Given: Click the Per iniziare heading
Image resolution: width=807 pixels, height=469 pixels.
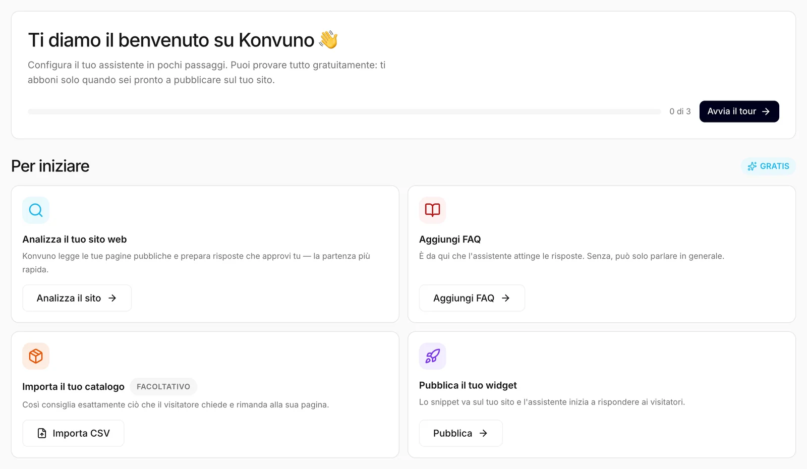Looking at the screenshot, I should (50, 166).
